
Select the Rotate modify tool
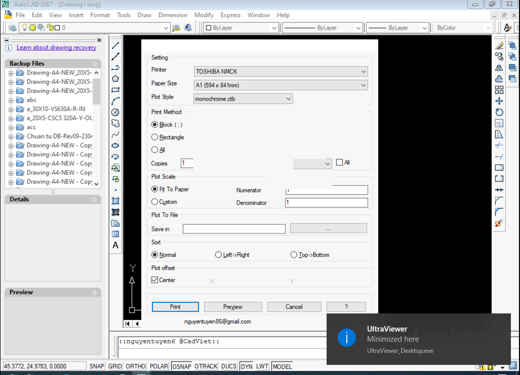[x=499, y=112]
